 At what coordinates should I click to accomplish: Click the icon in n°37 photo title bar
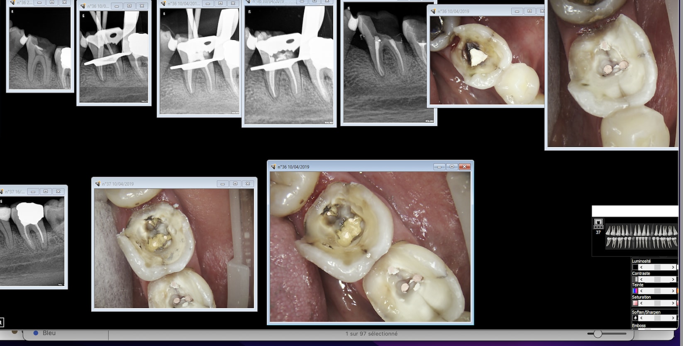[x=98, y=184]
